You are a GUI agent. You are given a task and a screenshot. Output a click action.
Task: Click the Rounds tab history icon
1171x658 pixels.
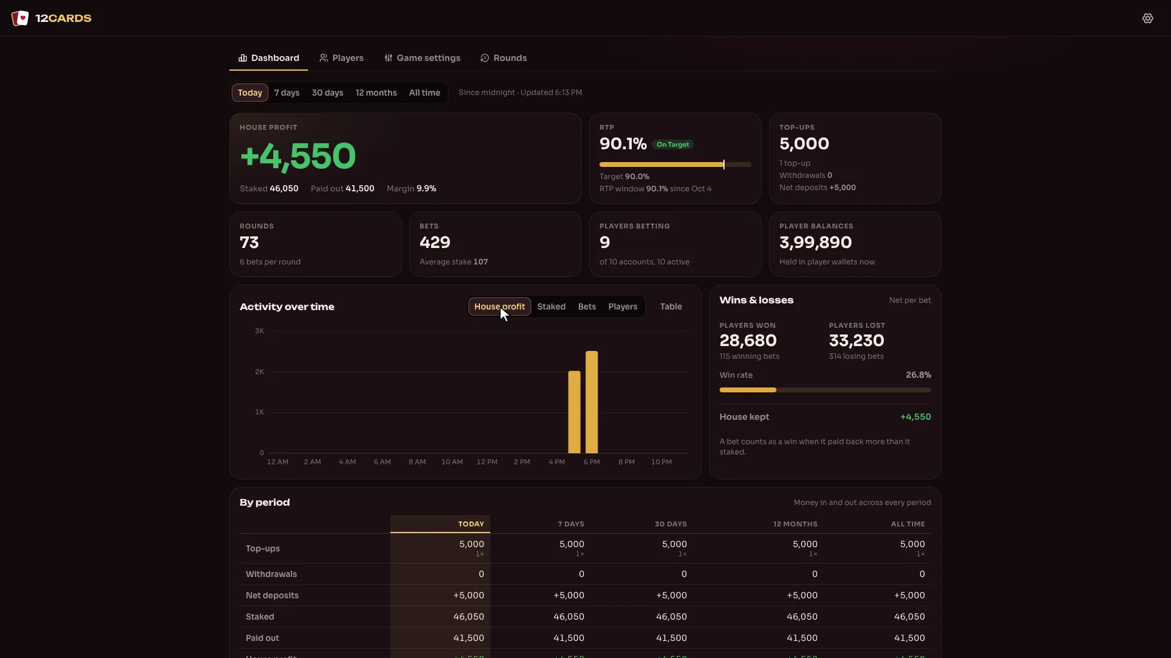[485, 58]
